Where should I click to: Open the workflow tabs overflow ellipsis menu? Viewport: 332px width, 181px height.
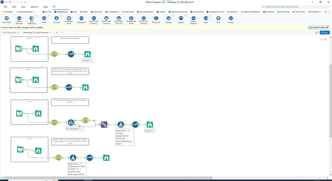coord(62,33)
